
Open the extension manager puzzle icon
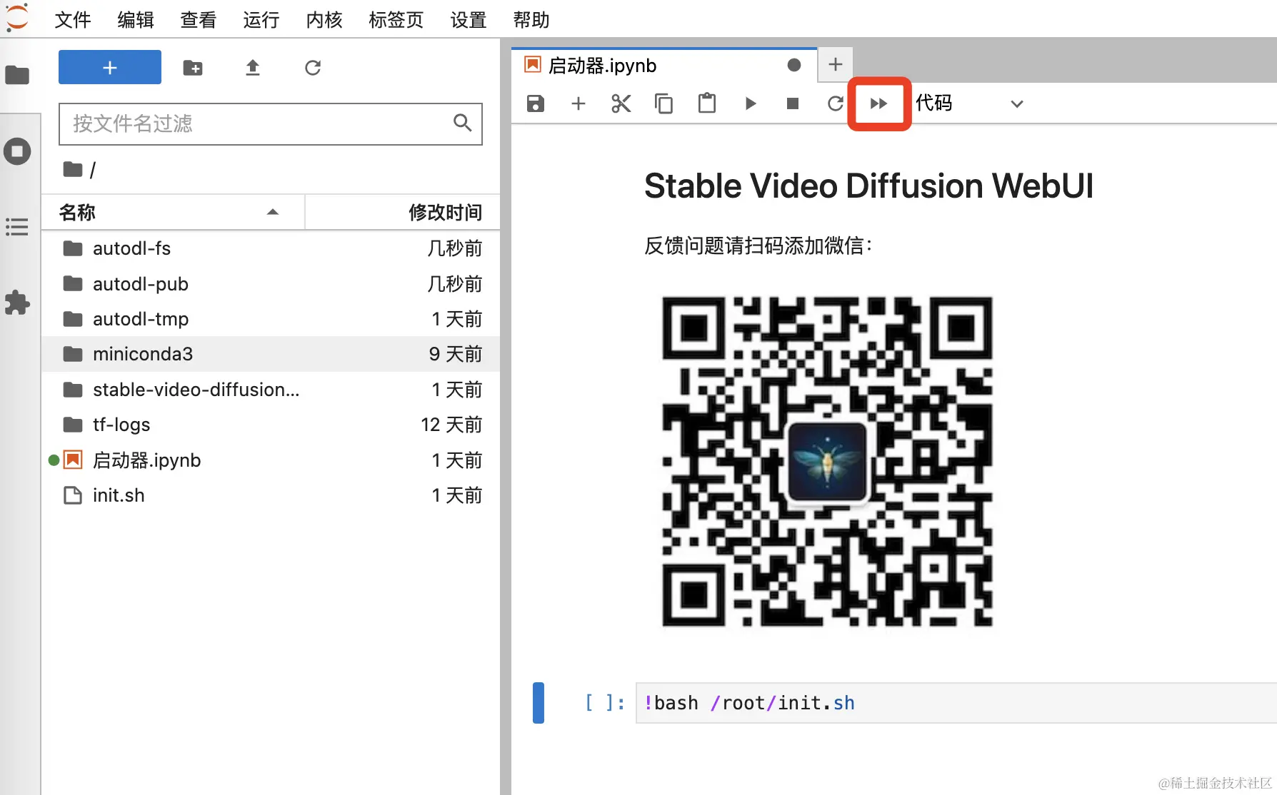point(17,303)
